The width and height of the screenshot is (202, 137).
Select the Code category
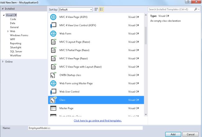pos(13,19)
